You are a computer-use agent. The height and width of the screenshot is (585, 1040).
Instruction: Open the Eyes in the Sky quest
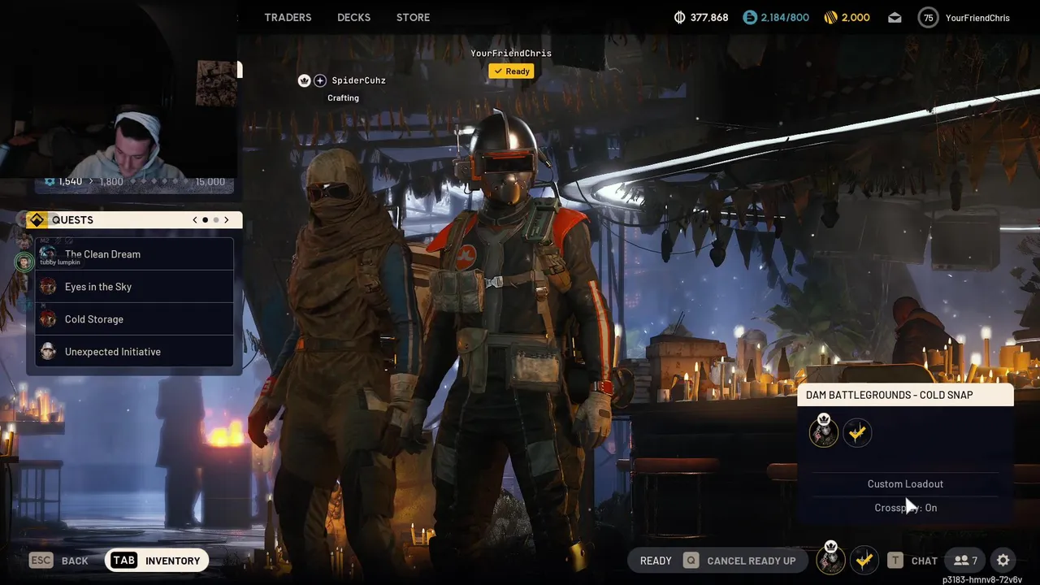click(x=134, y=287)
